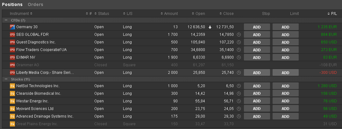Switch to the Orders tab
342x129 pixels.
point(35,4)
